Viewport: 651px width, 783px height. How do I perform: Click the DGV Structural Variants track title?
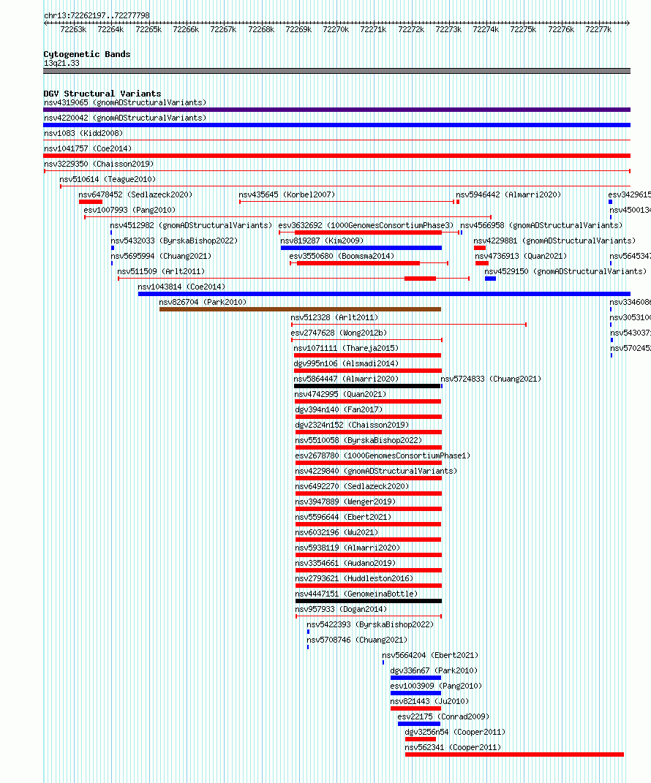tap(102, 94)
